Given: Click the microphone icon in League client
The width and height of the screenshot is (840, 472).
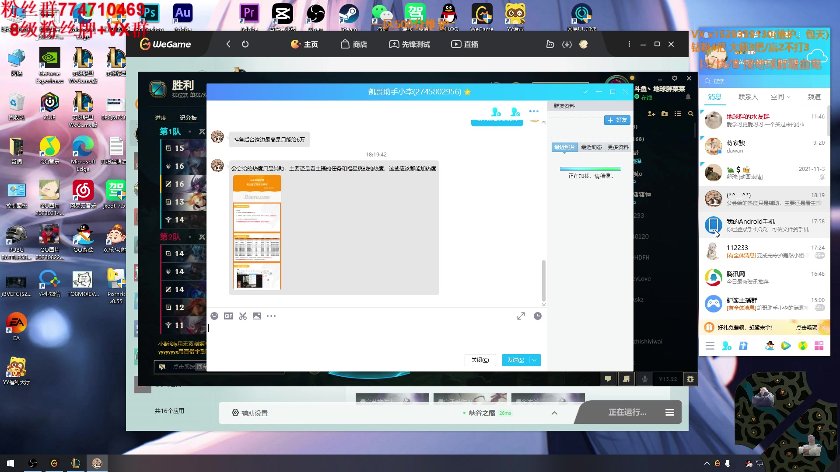Looking at the screenshot, I should point(645,379).
